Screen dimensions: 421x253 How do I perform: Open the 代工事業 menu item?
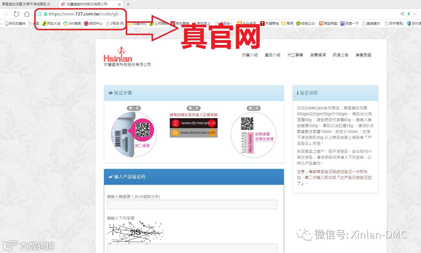[x=295, y=55]
